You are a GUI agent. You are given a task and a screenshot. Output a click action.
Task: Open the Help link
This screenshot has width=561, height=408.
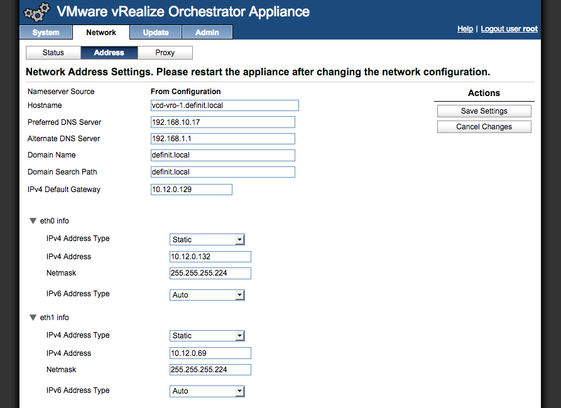(465, 29)
